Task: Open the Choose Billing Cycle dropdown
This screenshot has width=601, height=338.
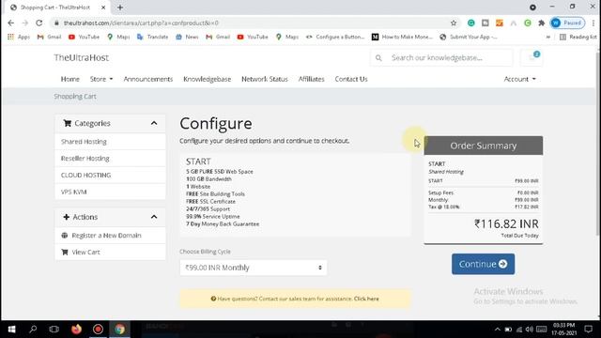Action: (x=254, y=268)
